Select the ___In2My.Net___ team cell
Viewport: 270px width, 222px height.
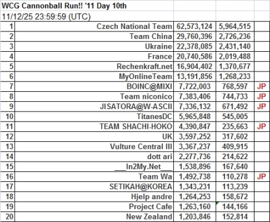(x=94, y=166)
